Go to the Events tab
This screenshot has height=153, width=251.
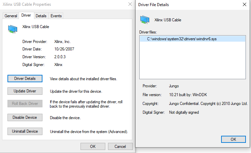tap(56, 16)
